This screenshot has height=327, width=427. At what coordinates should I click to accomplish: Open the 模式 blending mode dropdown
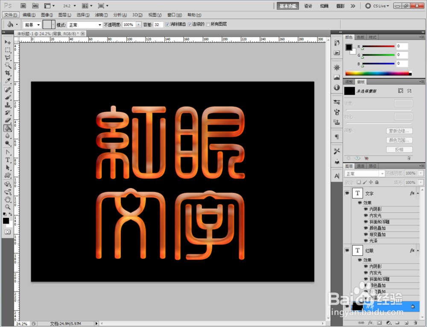click(x=85, y=25)
